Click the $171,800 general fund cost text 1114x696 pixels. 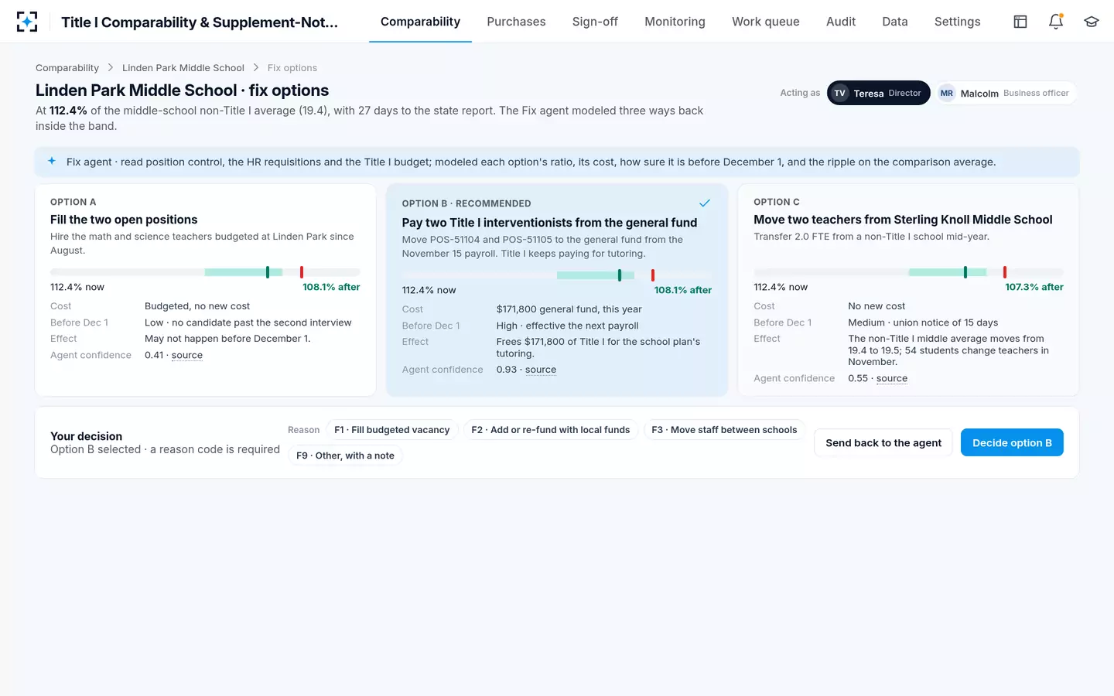[x=569, y=309]
